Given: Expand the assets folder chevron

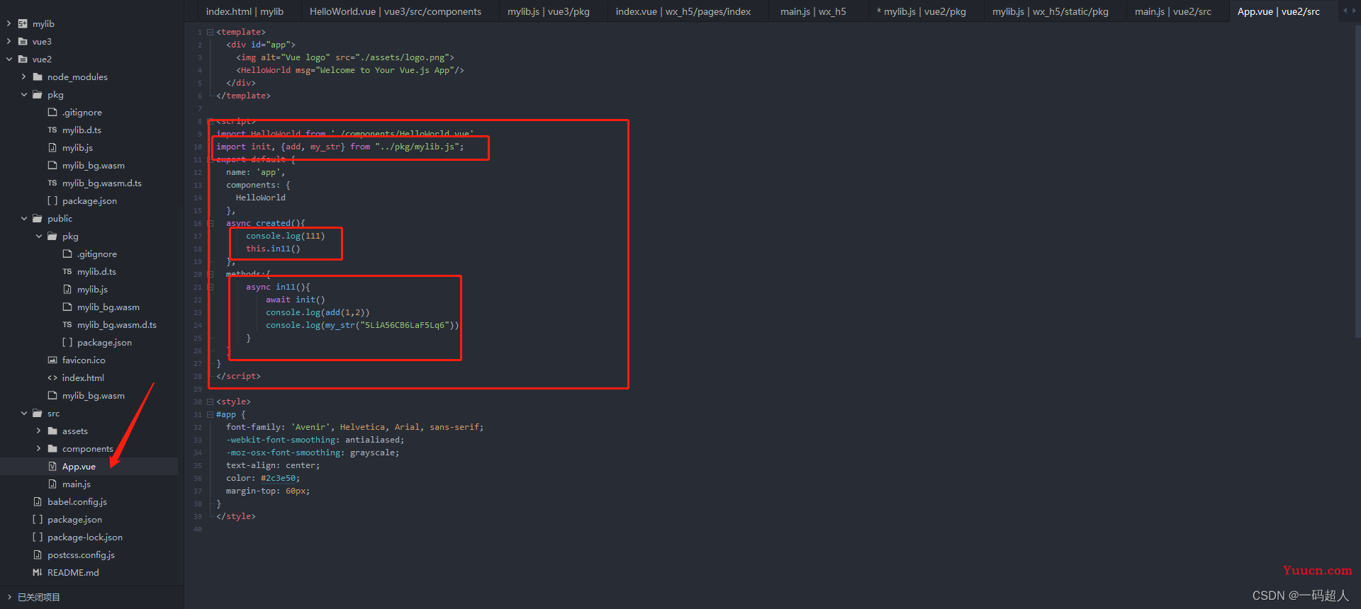Looking at the screenshot, I should coord(39,431).
